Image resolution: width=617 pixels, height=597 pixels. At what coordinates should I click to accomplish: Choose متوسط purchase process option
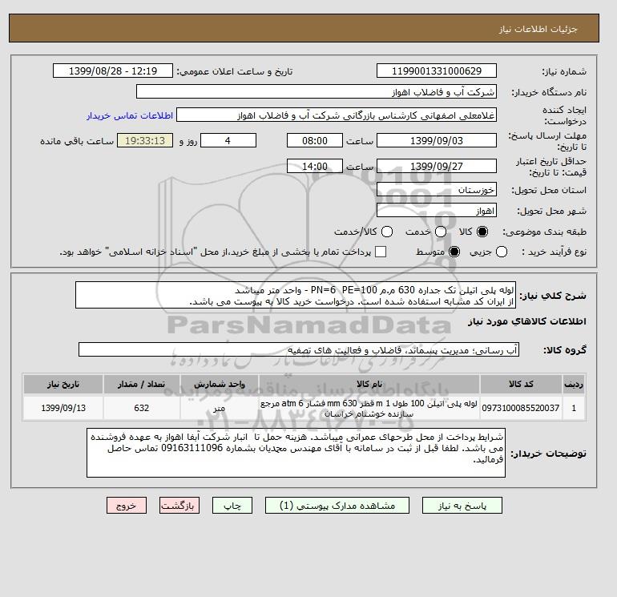454,252
